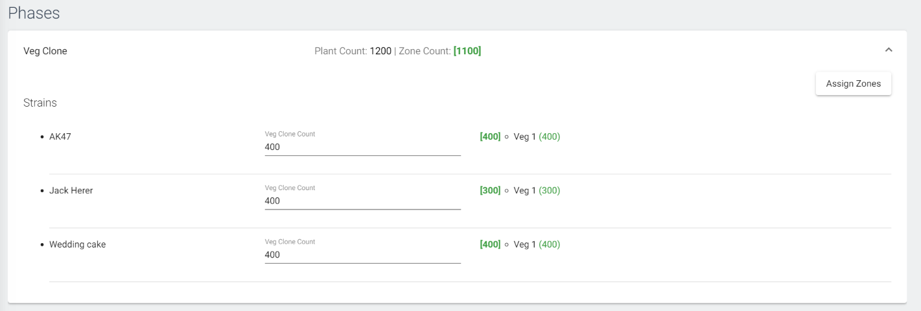Select the AK47 strain name
The height and width of the screenshot is (311, 921).
[x=60, y=136]
